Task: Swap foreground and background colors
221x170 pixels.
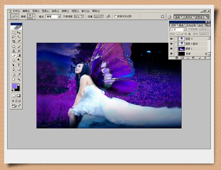Action: pyautogui.click(x=19, y=84)
